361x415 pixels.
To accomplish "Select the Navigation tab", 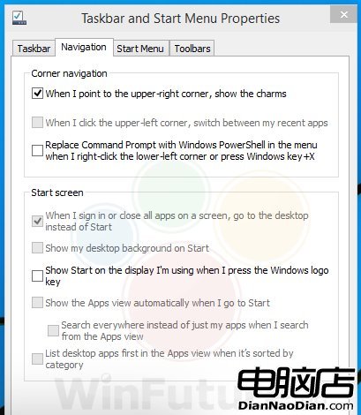I will 84,47.
